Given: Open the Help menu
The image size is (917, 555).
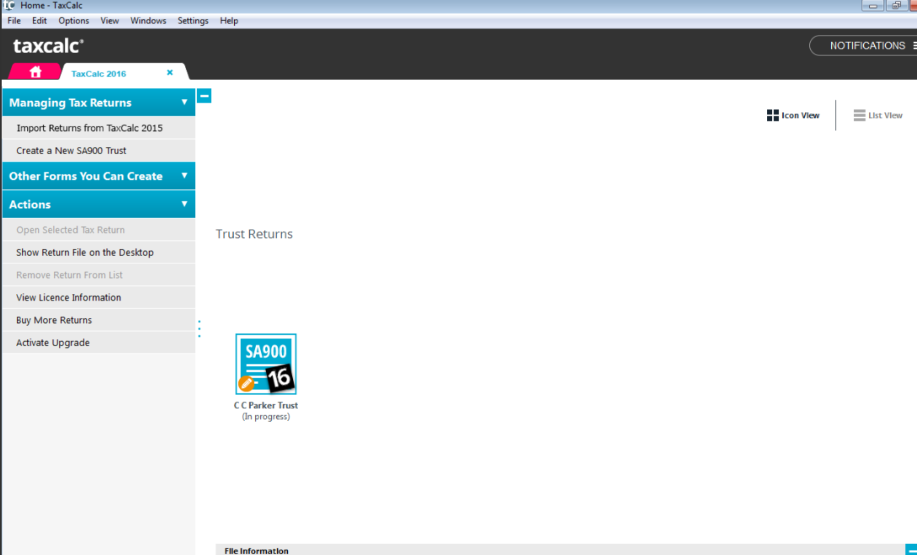Looking at the screenshot, I should click(x=229, y=20).
